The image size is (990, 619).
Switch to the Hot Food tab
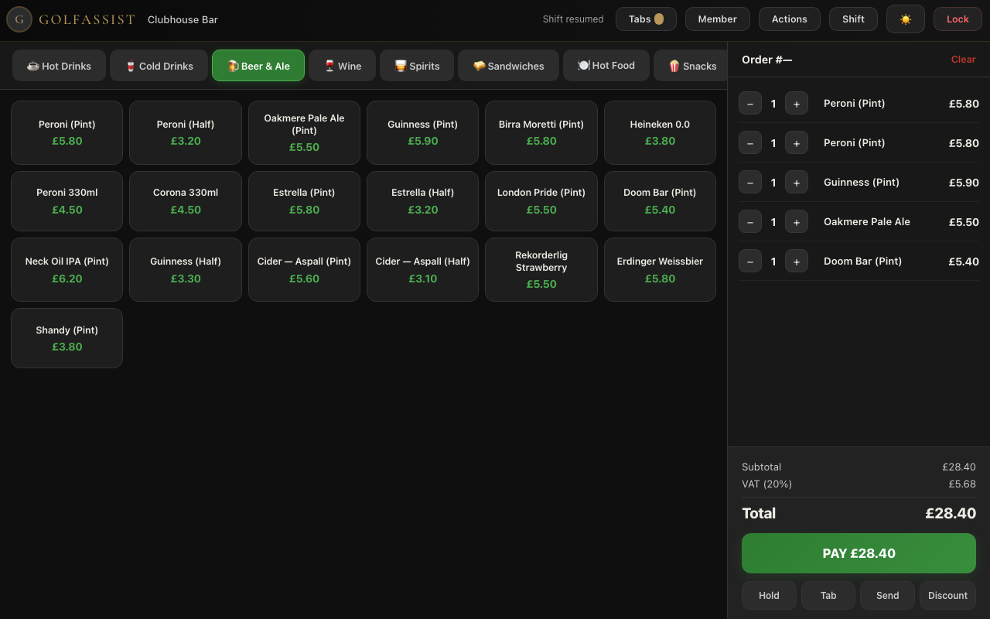[x=606, y=65]
